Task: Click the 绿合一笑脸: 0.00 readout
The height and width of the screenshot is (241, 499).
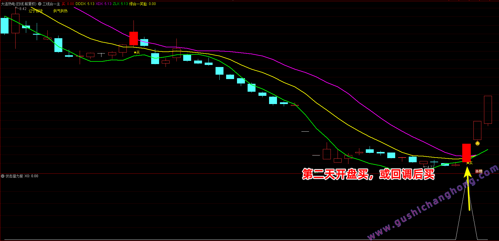Action: click(143, 4)
